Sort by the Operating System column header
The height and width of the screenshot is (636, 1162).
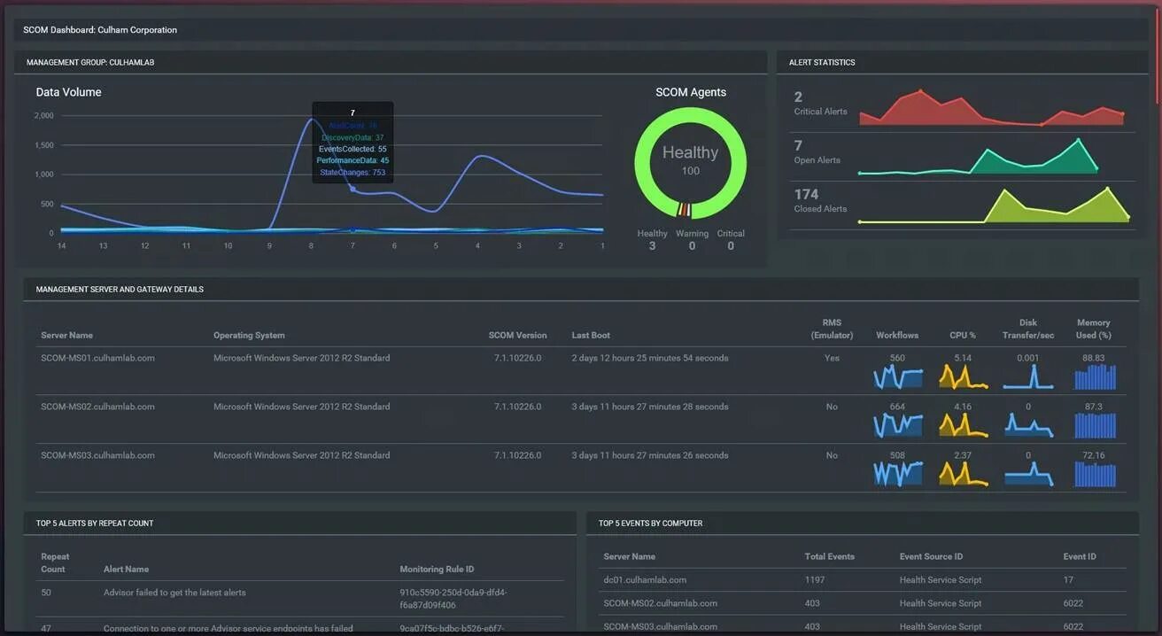coord(249,336)
